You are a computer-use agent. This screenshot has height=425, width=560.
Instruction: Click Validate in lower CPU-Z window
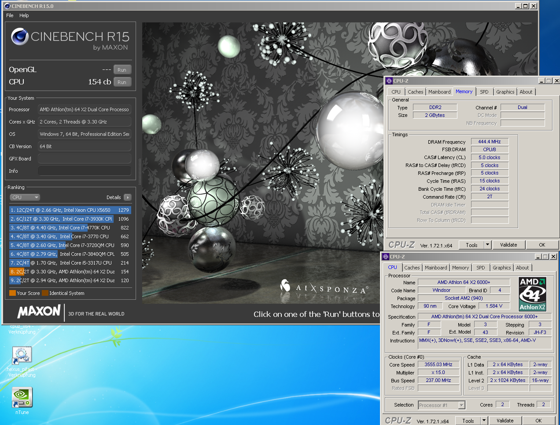(x=505, y=421)
